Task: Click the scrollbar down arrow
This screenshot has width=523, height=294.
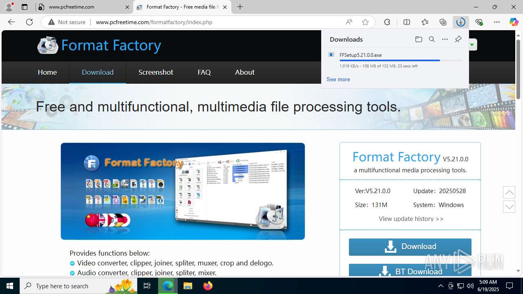Action: click(x=518, y=271)
